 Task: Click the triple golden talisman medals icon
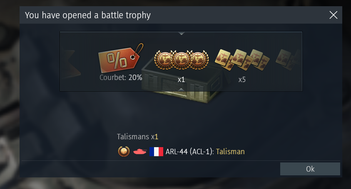pos(182,60)
